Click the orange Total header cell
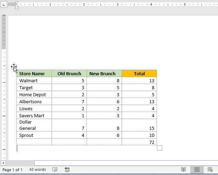 pos(139,73)
